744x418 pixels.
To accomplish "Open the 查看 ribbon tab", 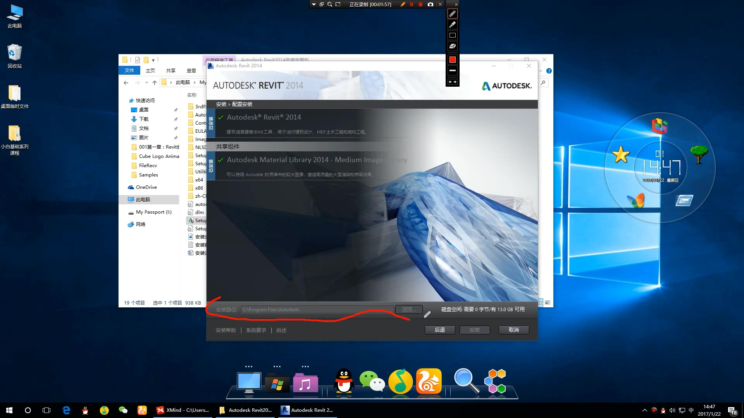I will point(191,70).
